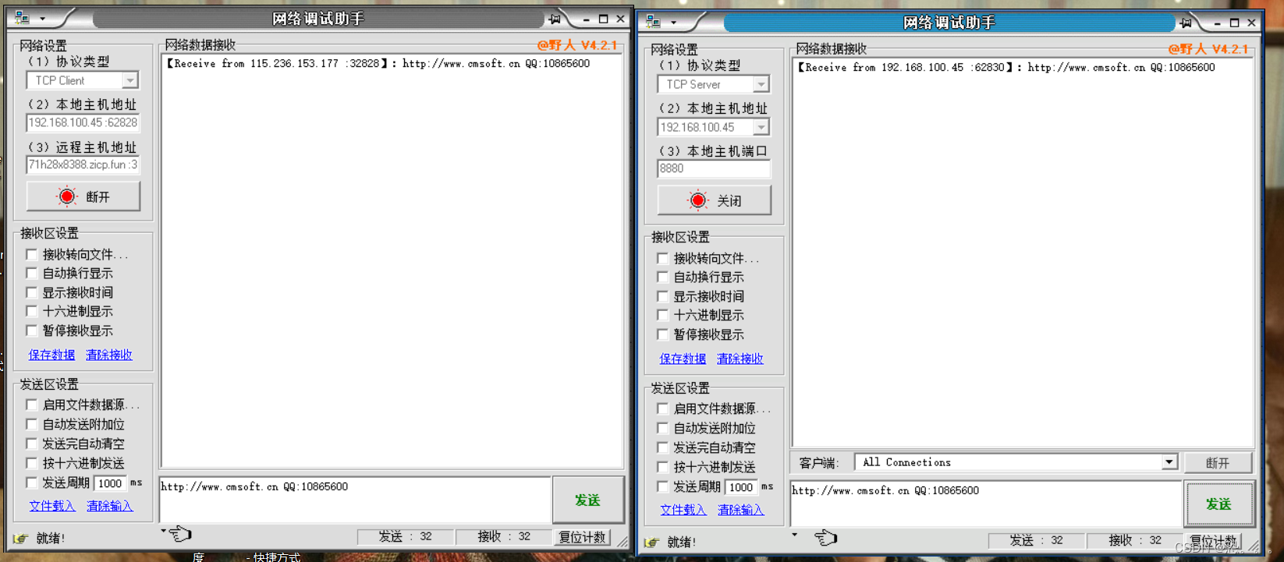Click the receive log line from 192.168.100.45
The width and height of the screenshot is (1284, 562).
point(1006,68)
